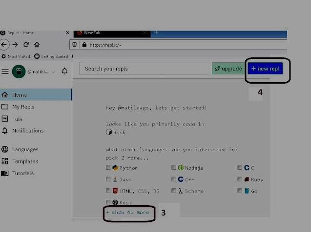Expand the list with show 41 more

(127, 213)
